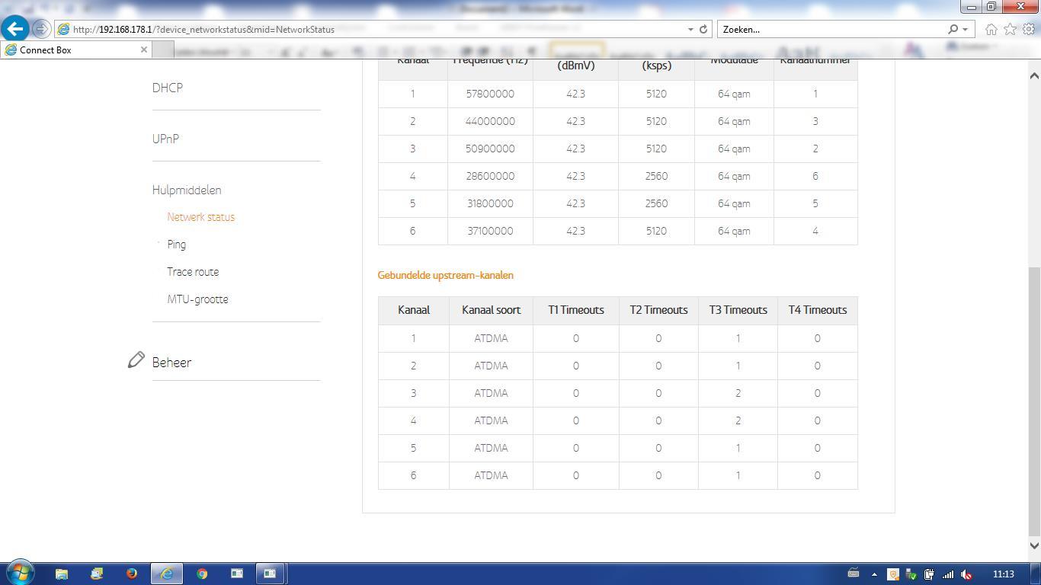Launch Firefox from the taskbar

pos(132,574)
